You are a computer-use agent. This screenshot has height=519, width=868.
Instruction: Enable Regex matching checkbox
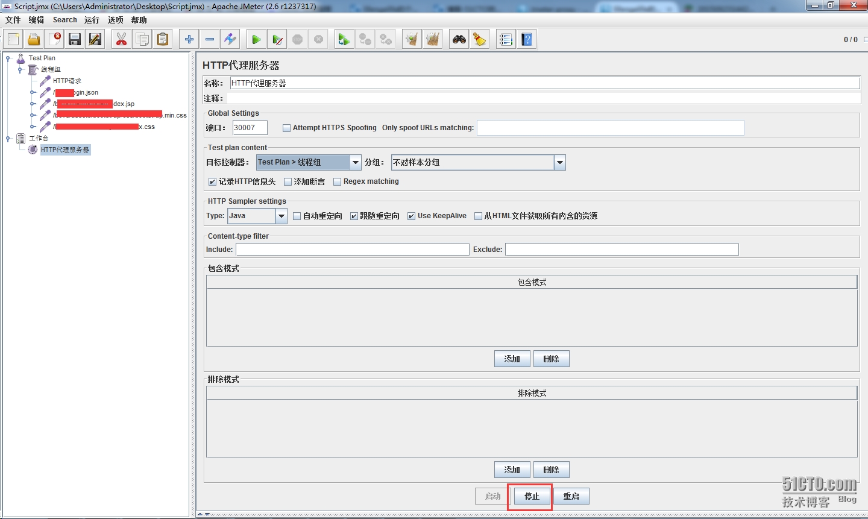(x=338, y=181)
